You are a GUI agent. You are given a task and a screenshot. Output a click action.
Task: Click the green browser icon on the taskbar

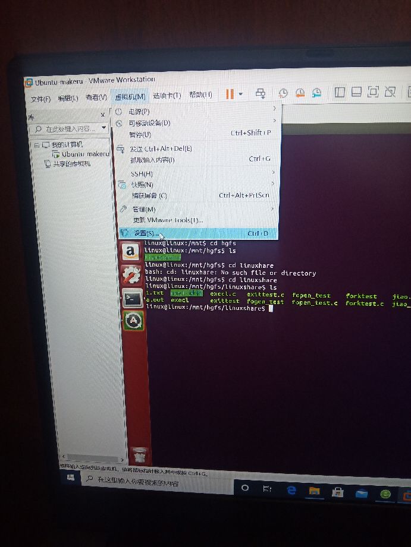385,494
